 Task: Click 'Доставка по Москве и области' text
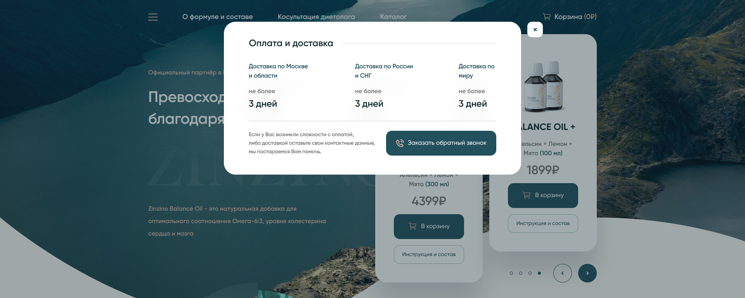tap(278, 71)
